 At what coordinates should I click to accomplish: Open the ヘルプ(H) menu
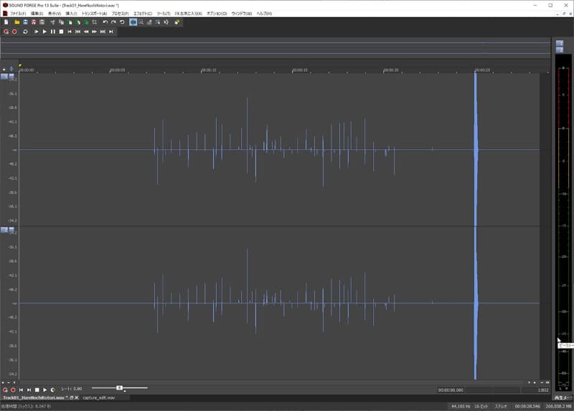pos(264,14)
